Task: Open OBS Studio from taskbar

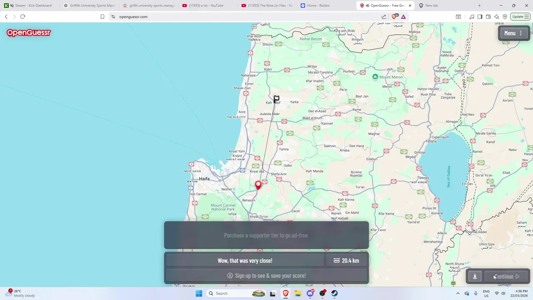Action: 322,293
